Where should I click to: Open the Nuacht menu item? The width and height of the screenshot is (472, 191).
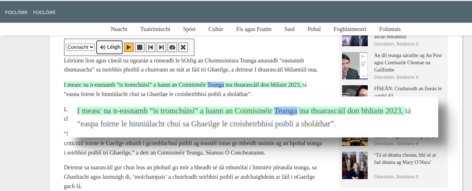click(119, 29)
